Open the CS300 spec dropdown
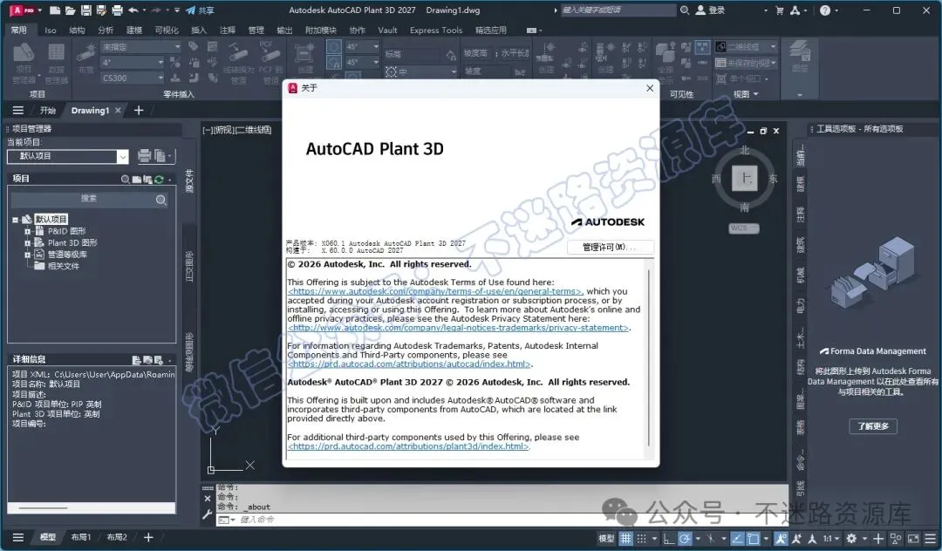 click(x=133, y=78)
